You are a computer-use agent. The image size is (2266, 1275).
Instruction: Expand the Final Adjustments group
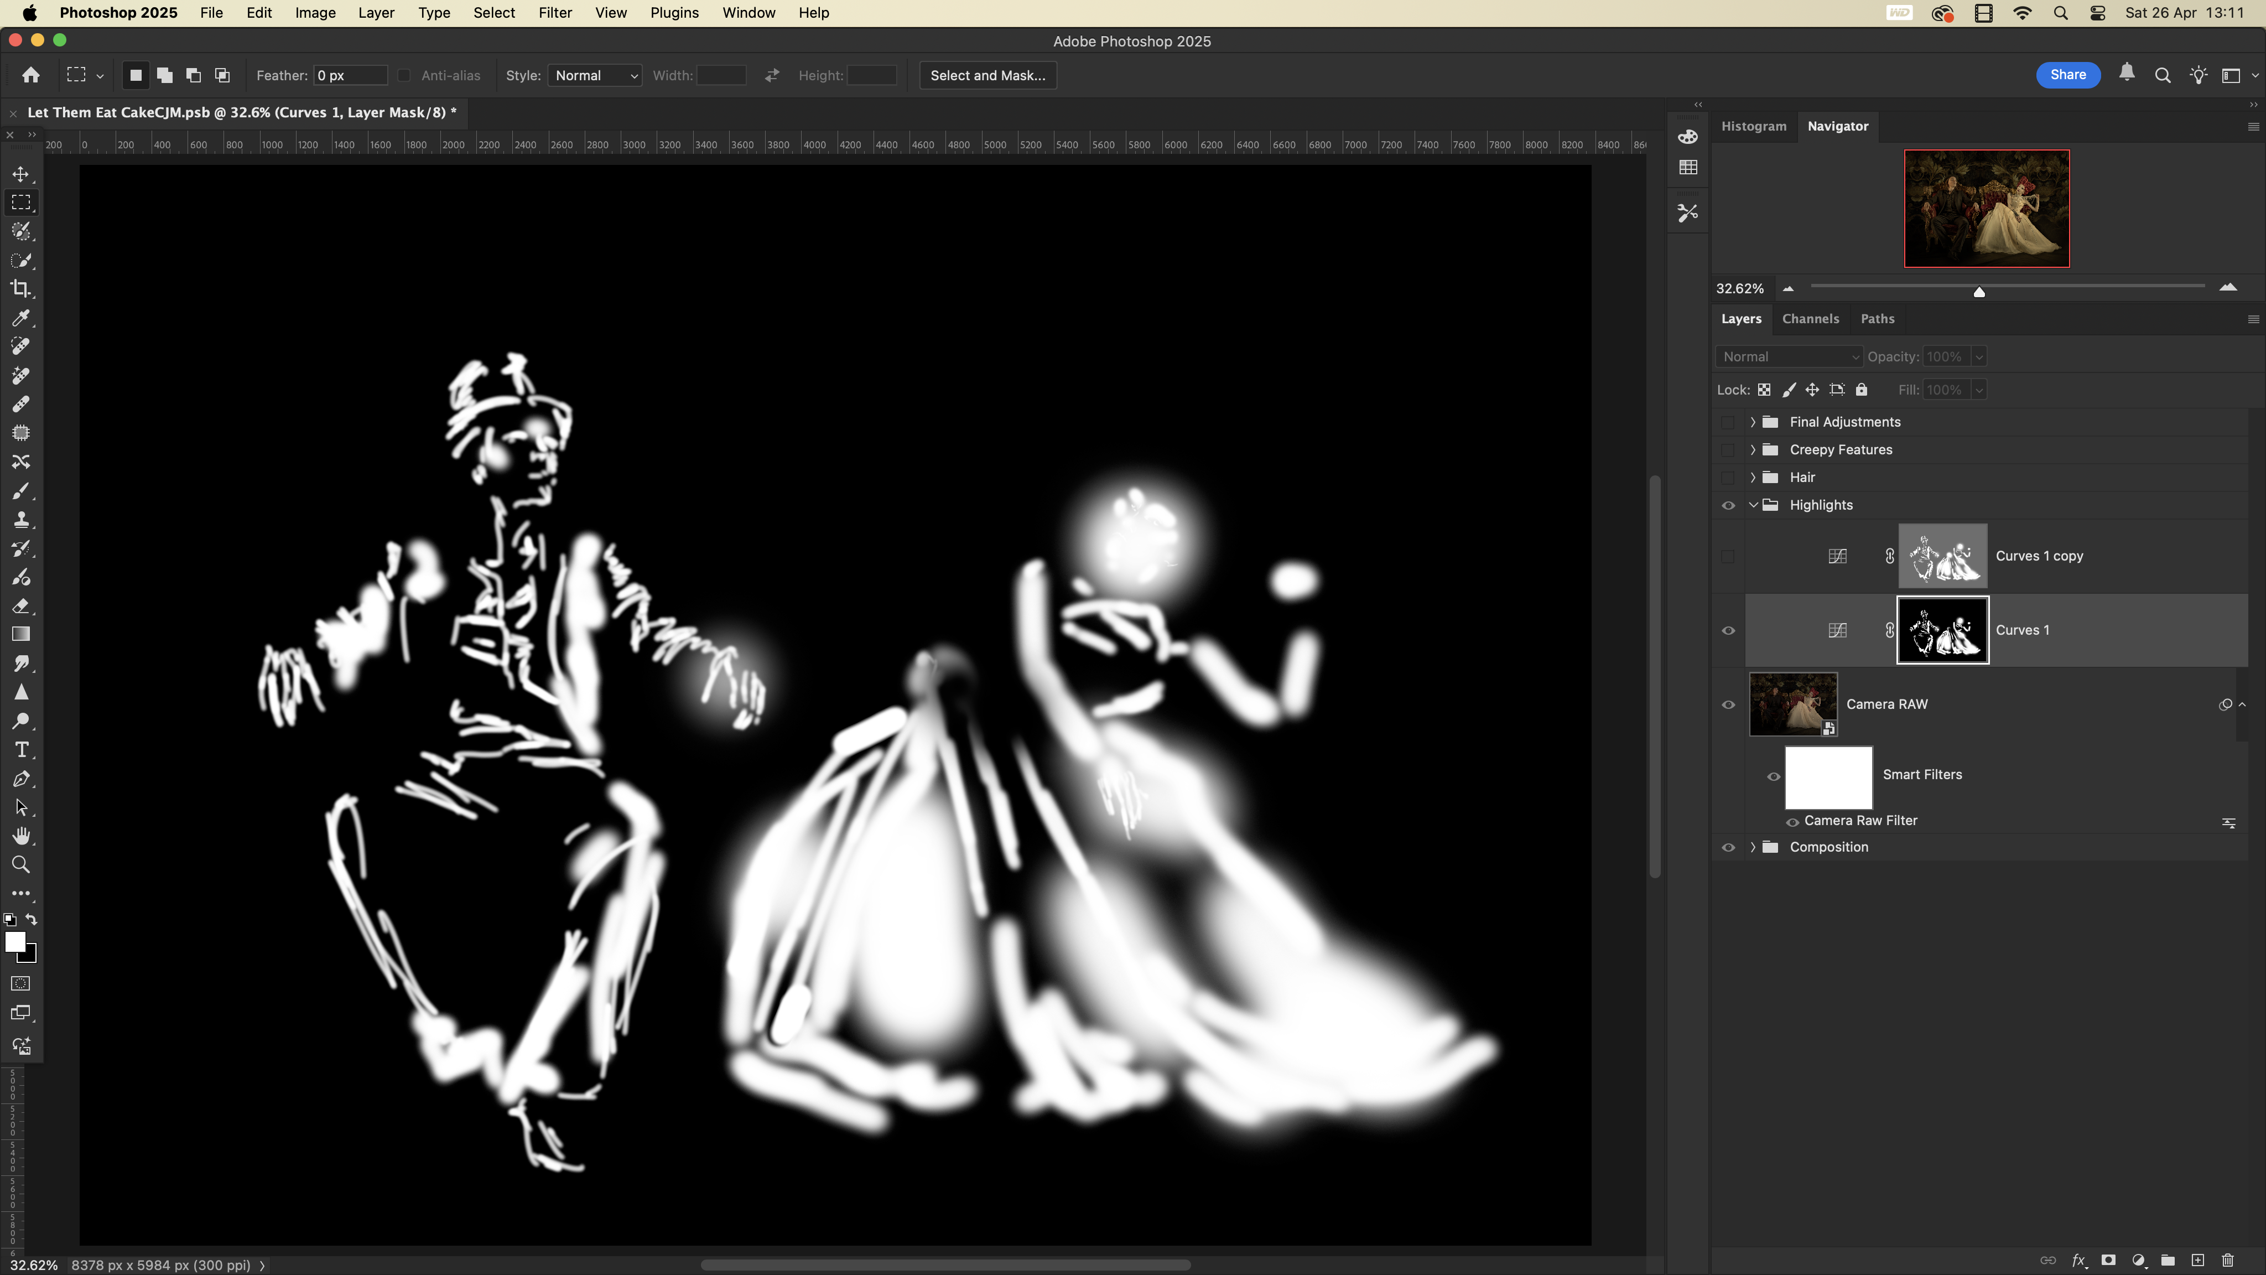pos(1753,422)
